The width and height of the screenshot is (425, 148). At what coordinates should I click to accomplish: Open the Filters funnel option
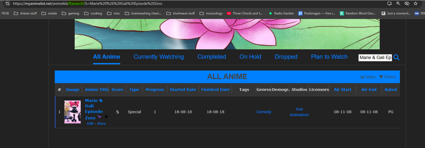pos(387,77)
